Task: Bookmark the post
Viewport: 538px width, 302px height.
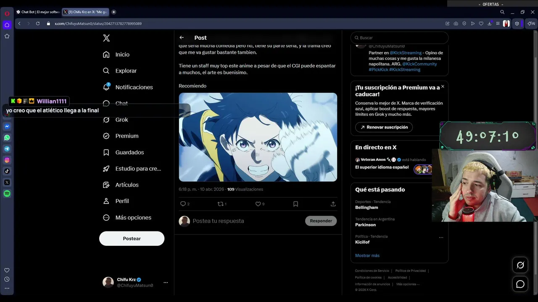Action: 295,204
